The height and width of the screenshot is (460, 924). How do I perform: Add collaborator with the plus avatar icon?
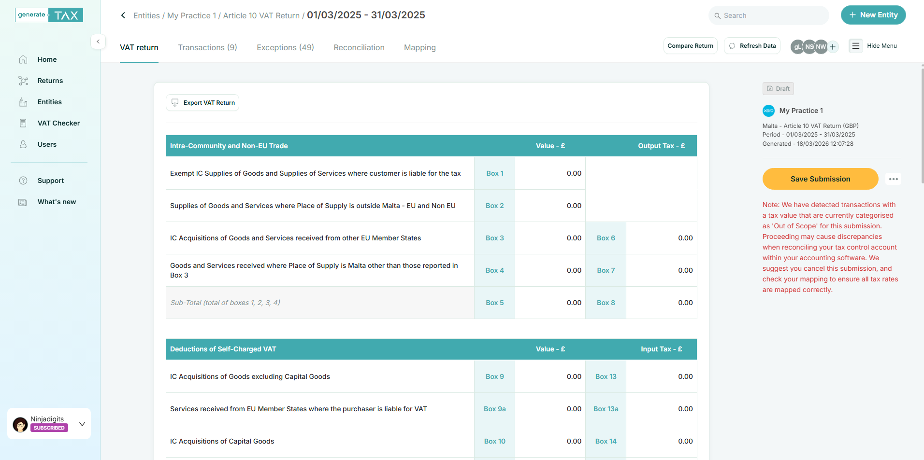click(x=833, y=47)
